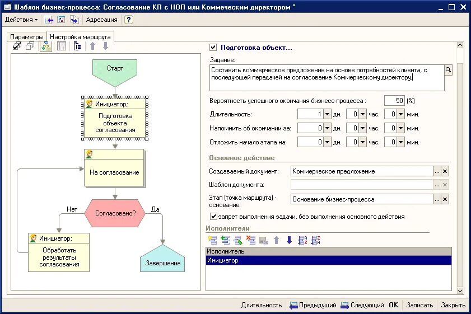Open duration days dropdown arrow
The image size is (471, 314).
click(328, 114)
